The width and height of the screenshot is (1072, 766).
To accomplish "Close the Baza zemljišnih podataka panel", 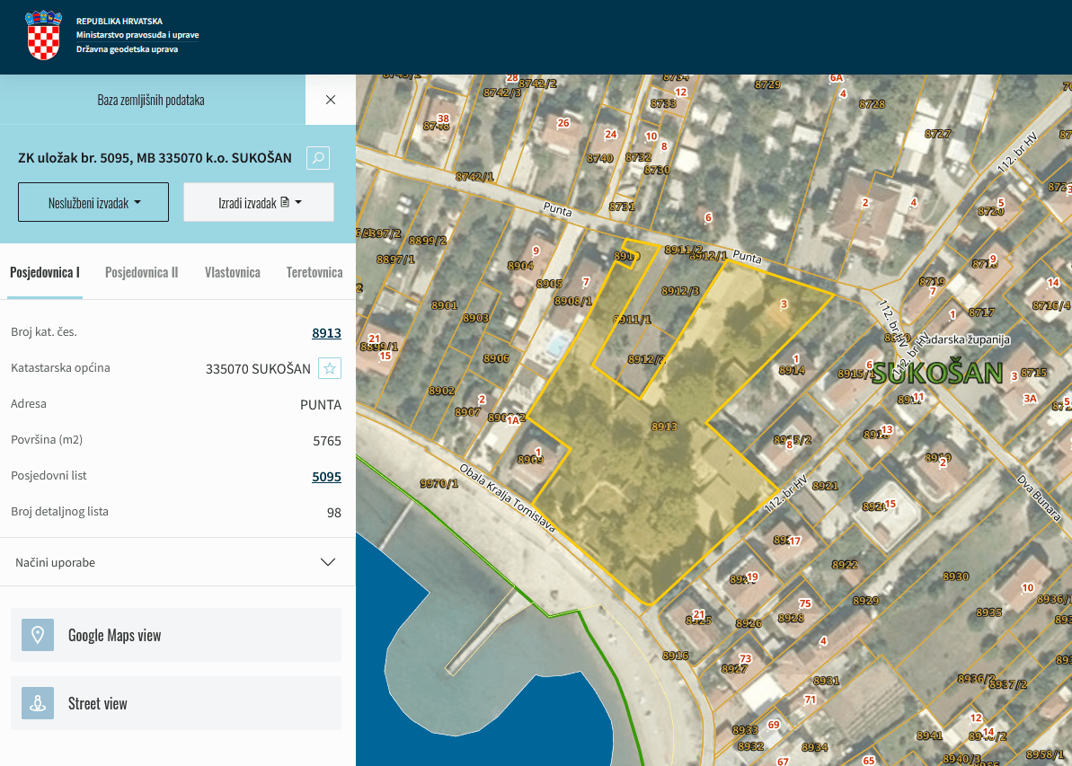I will [x=331, y=100].
